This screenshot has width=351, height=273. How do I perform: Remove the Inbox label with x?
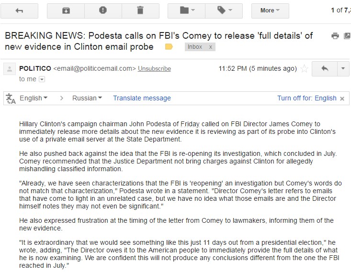tap(210, 47)
